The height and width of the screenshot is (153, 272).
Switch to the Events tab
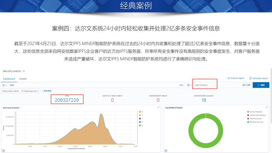[x=23, y=79]
